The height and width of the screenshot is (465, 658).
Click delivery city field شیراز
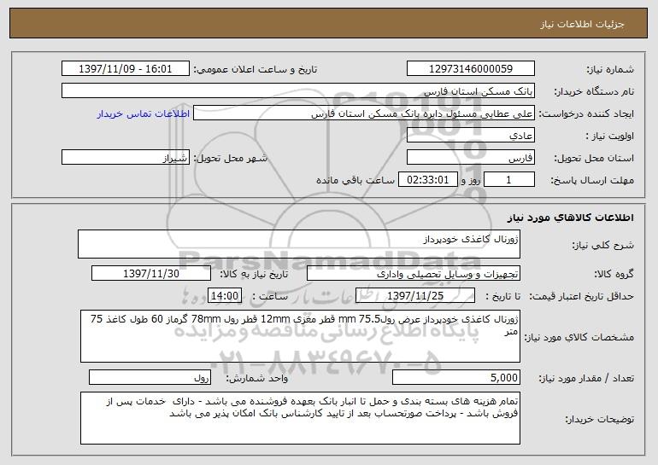click(126, 158)
